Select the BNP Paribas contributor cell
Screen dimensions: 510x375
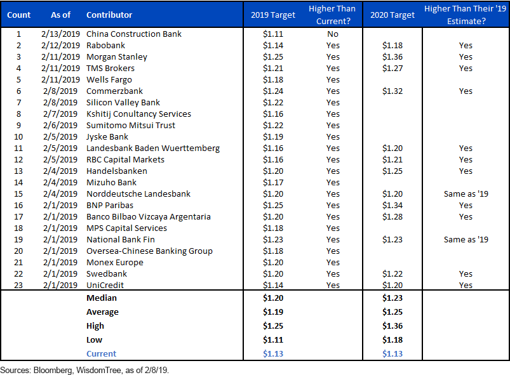110,205
